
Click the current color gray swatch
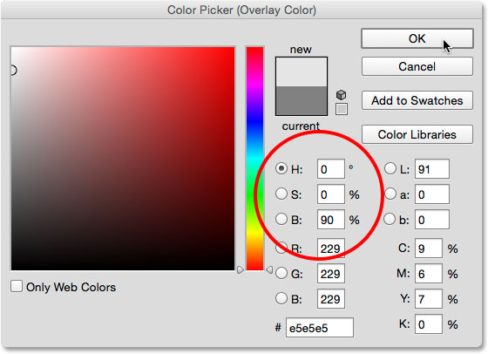coord(302,100)
